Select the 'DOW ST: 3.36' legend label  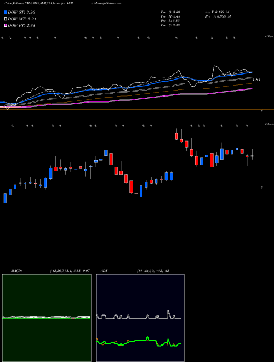[21, 12]
